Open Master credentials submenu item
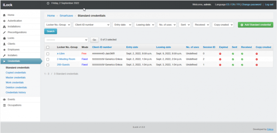 tap(16, 77)
